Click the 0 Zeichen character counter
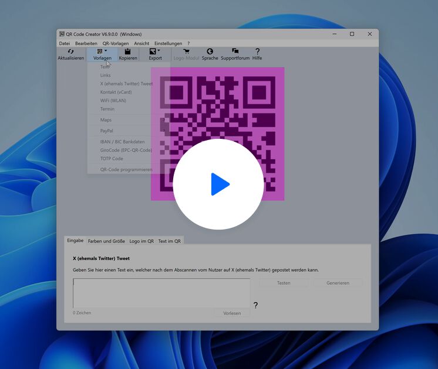 82,313
